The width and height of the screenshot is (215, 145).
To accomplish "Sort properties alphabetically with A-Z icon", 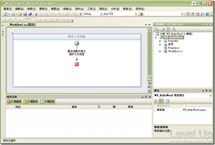I will pos(161,101).
